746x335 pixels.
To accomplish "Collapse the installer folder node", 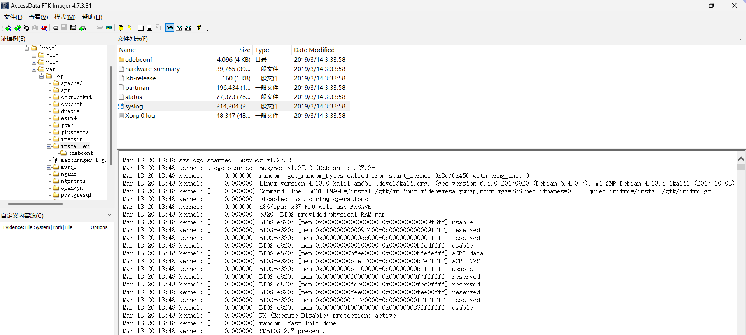I will click(x=49, y=146).
